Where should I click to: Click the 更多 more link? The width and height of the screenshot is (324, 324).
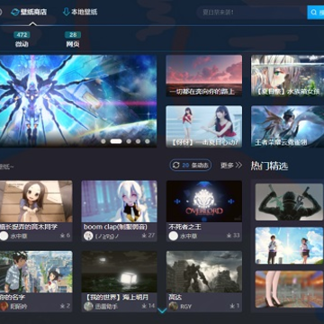pos(231,165)
